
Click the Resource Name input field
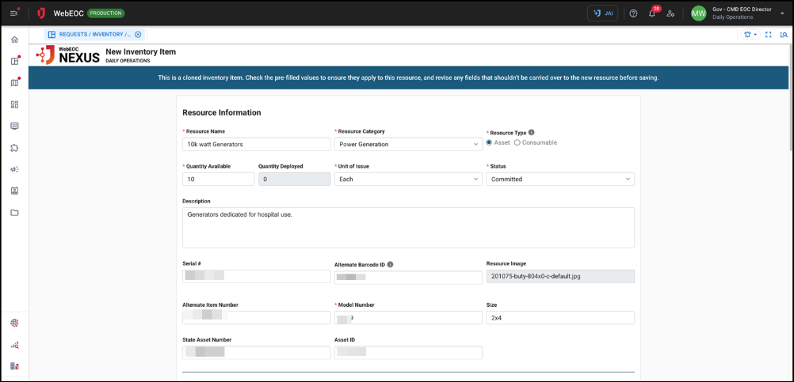(256, 145)
